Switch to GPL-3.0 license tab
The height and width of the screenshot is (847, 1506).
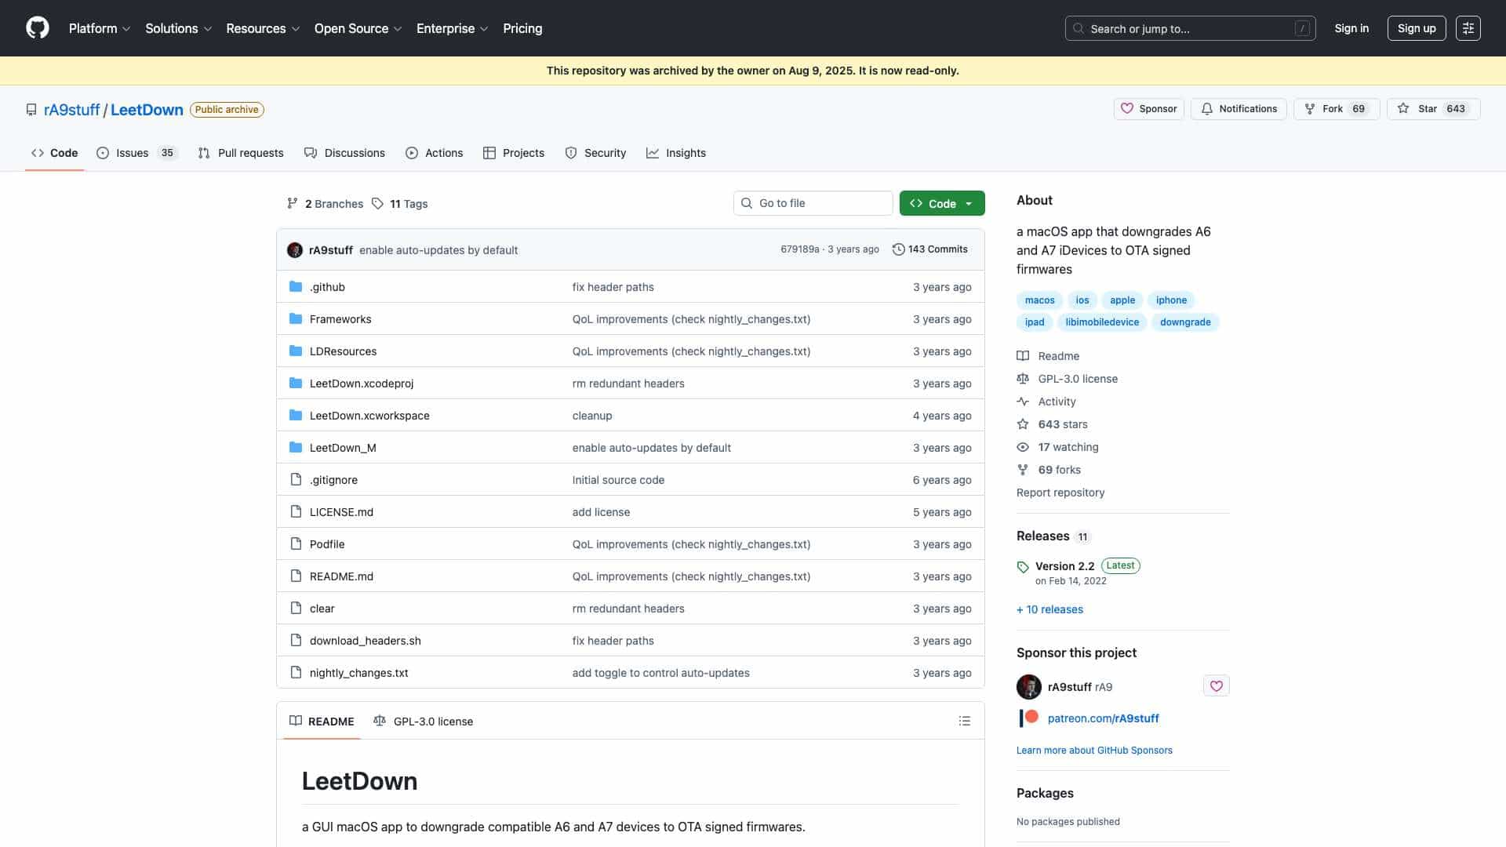(424, 721)
